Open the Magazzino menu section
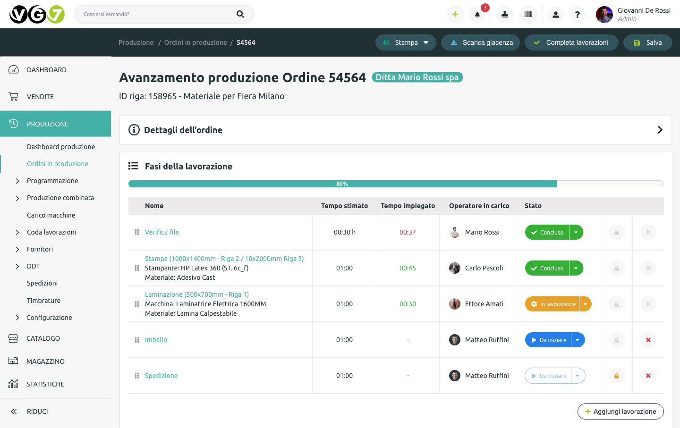Viewport: 680px width, 428px height. tap(45, 361)
